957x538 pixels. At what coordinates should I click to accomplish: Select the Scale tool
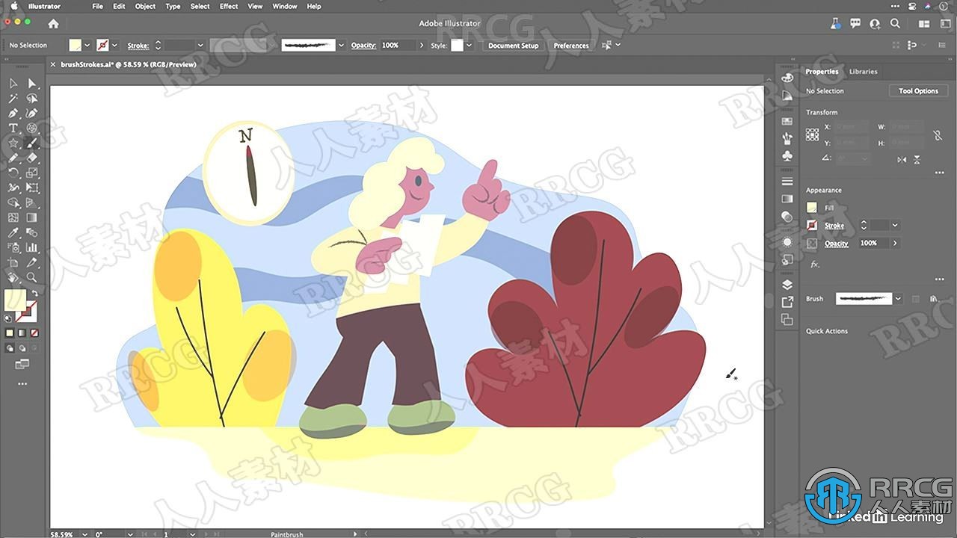click(32, 173)
